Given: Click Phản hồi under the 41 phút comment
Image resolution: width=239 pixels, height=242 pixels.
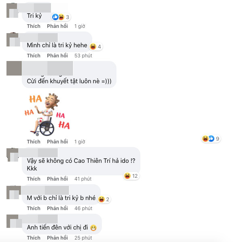Looking at the screenshot, I should coord(57,179).
